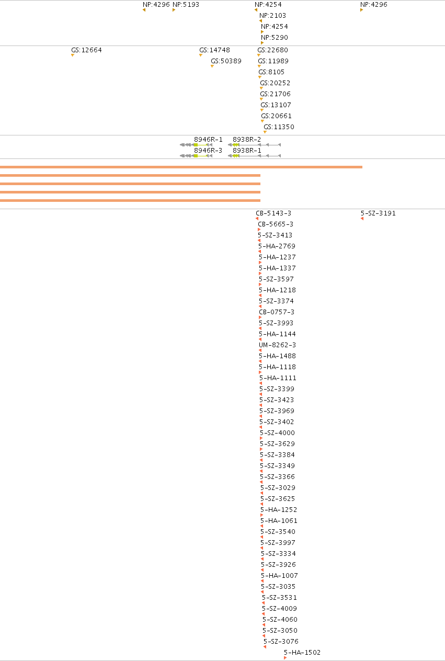
Task: Select the 5-HA-1502 insertion label
Action: 302,653
